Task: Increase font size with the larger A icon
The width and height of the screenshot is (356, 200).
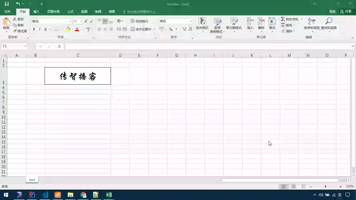Action: pos(86,21)
